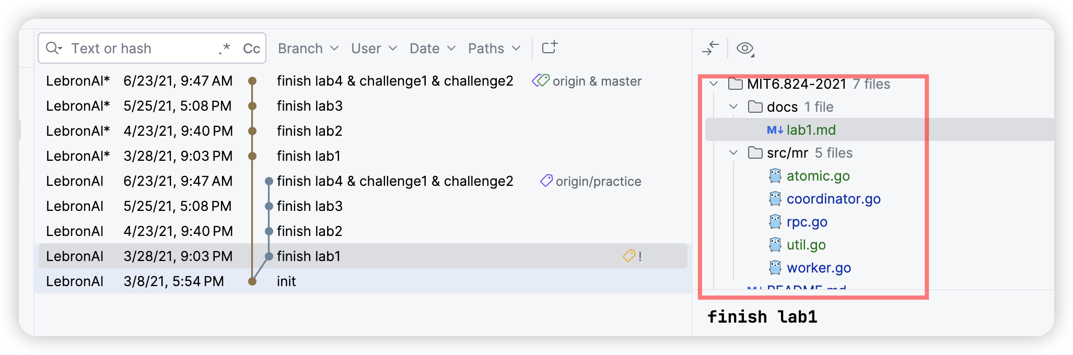Click origin & master branch tag icon
Image resolution: width=1073 pixels, height=355 pixels.
(x=541, y=80)
